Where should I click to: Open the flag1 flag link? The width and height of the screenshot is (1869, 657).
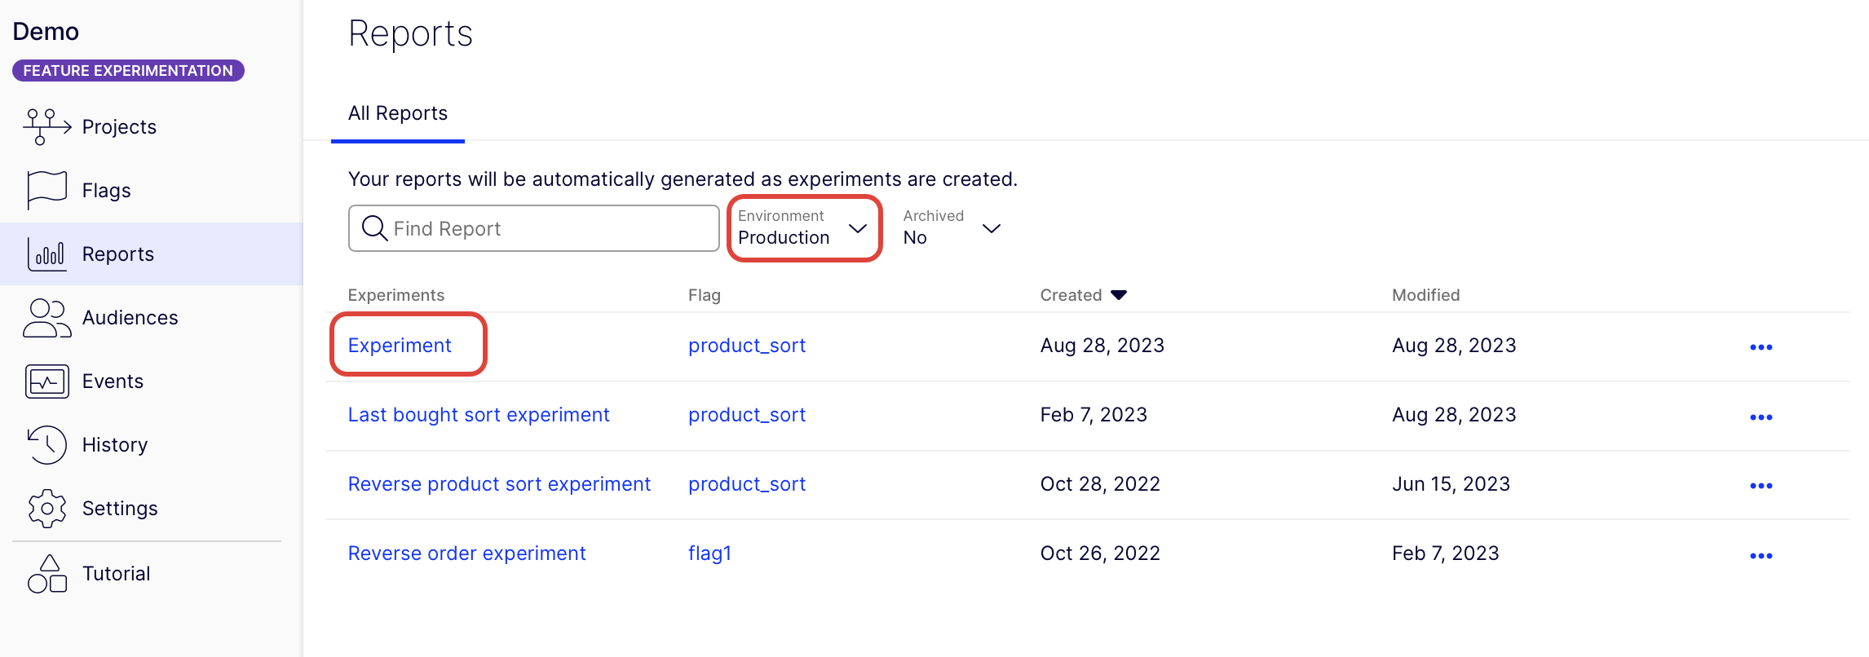coord(709,553)
